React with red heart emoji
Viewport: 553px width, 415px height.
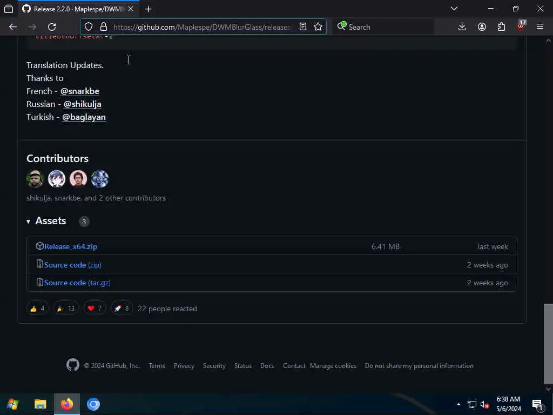point(95,309)
